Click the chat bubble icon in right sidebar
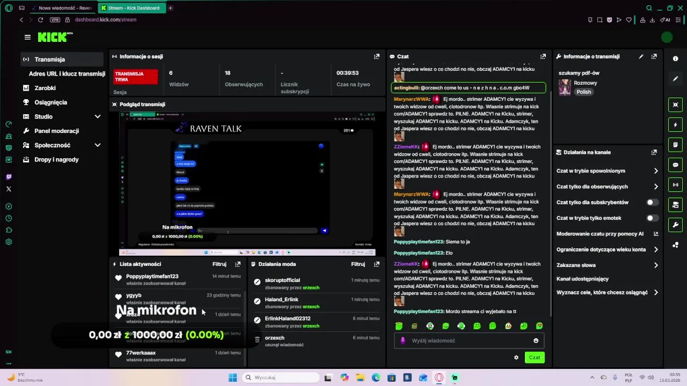687x386 pixels. [x=675, y=165]
